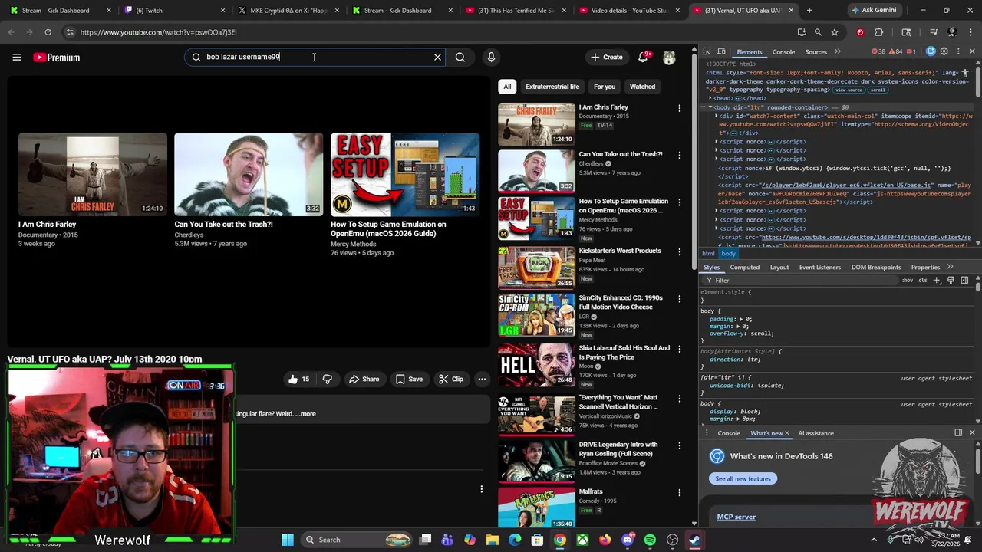Clear the YouTube search box text
This screenshot has width=982, height=552.
[x=437, y=57]
